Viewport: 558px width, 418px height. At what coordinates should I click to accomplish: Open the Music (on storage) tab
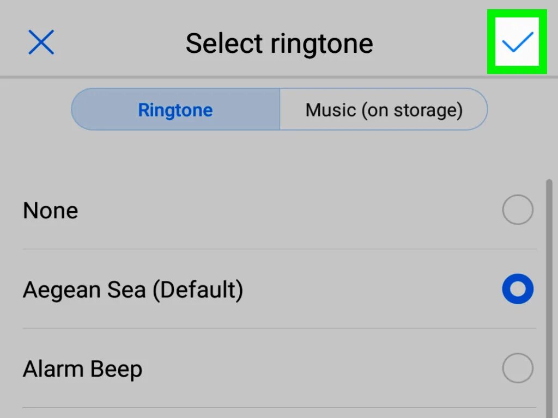(x=384, y=110)
